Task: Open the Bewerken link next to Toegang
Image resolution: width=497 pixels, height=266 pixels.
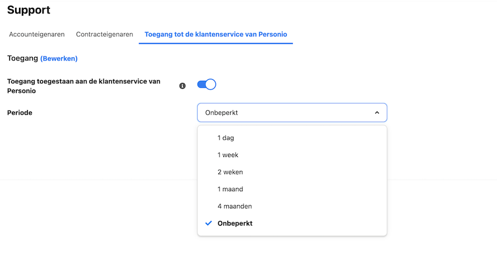Action: [59, 59]
